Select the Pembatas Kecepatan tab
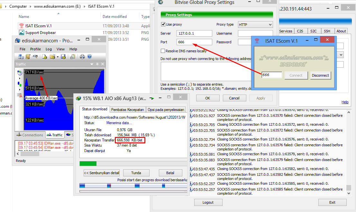The height and width of the screenshot is (212, 356). point(128,110)
